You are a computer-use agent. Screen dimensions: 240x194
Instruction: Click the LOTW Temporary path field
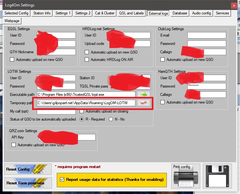point(86,103)
